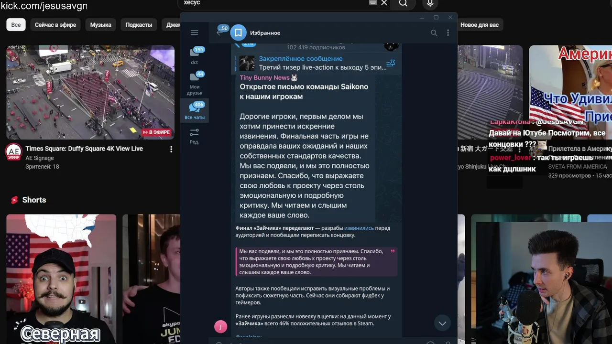Minimize the Telegram window
Screen dimensions: 612x344
click(422, 17)
